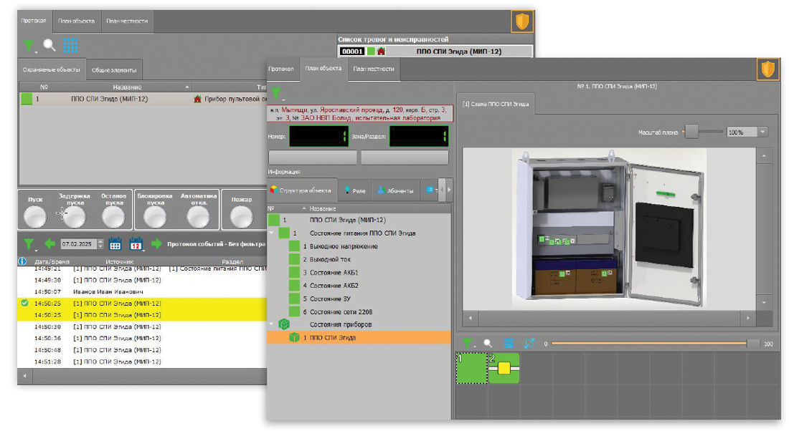This screenshot has height=431, width=789.
Task: Open the search magnifier in the back window toolbar
Action: coord(49,46)
